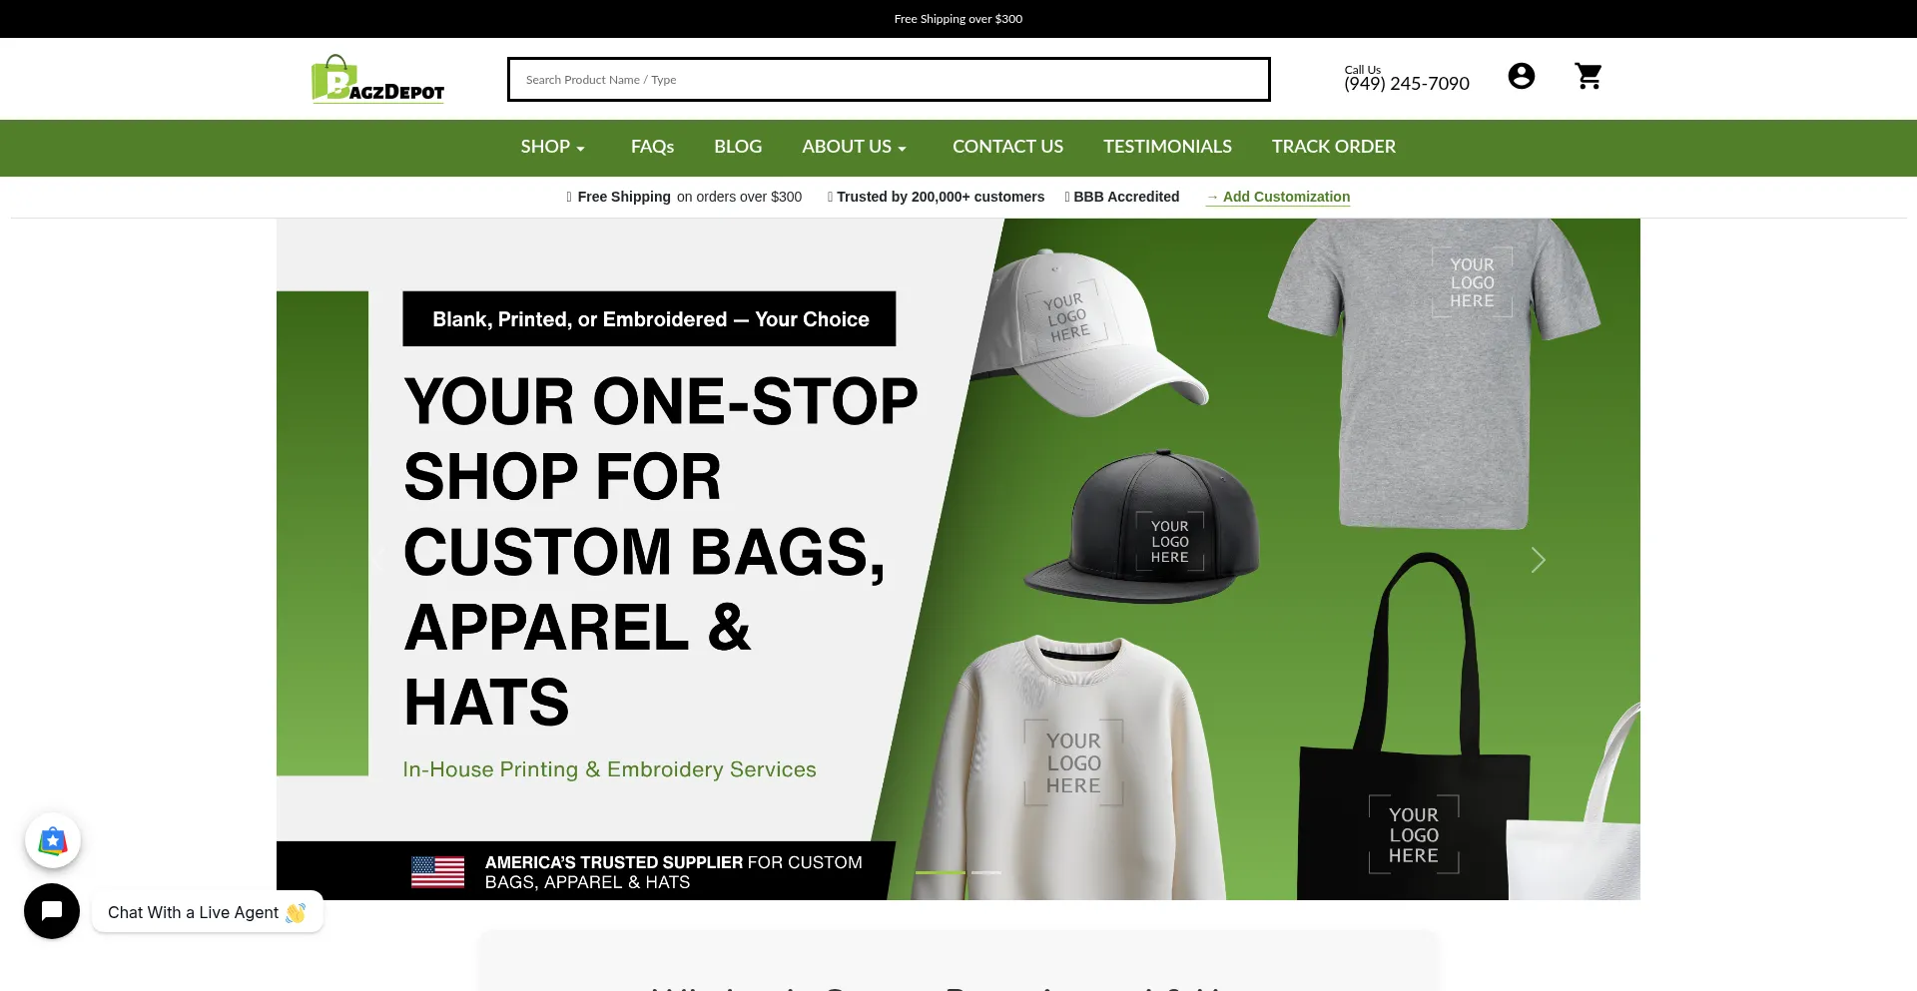
Task: Select the second carousel slide indicator
Action: [x=985, y=872]
